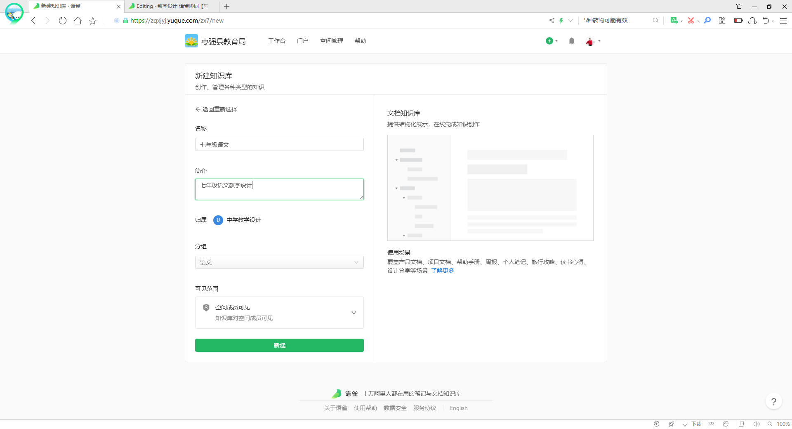Image resolution: width=792 pixels, height=429 pixels.
Task: Click the 名称 input field
Action: pyautogui.click(x=279, y=144)
